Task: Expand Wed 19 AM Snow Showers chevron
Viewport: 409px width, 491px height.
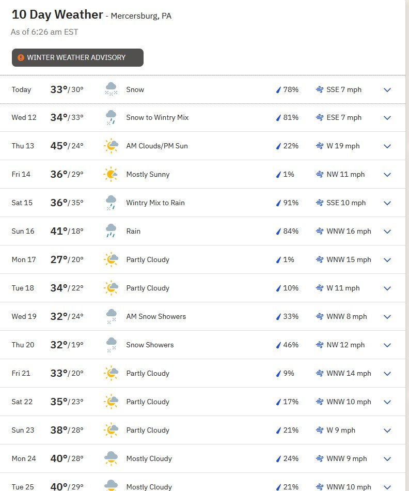Action: pos(387,317)
